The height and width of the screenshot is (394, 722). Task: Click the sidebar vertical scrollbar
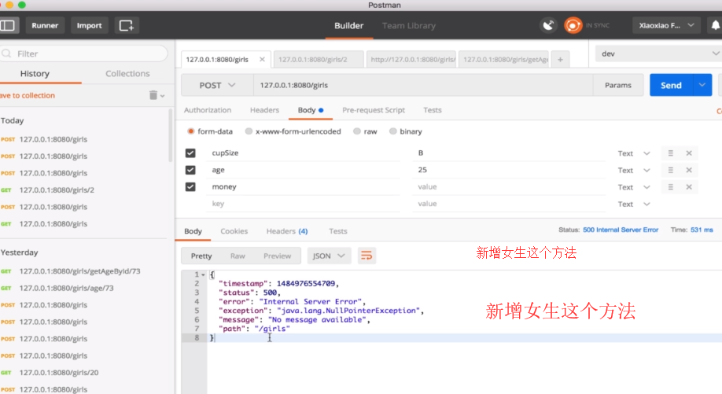click(x=171, y=136)
